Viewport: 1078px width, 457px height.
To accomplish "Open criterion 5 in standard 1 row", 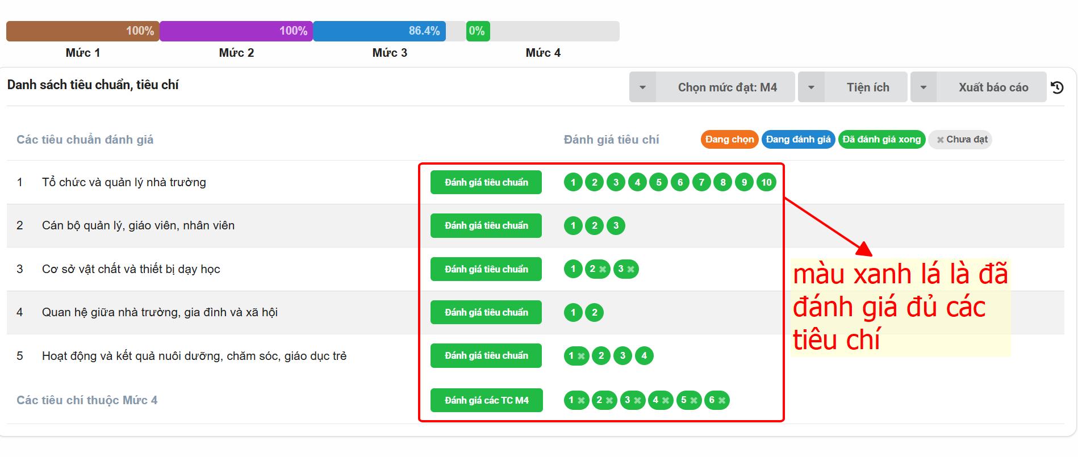I will tap(659, 182).
